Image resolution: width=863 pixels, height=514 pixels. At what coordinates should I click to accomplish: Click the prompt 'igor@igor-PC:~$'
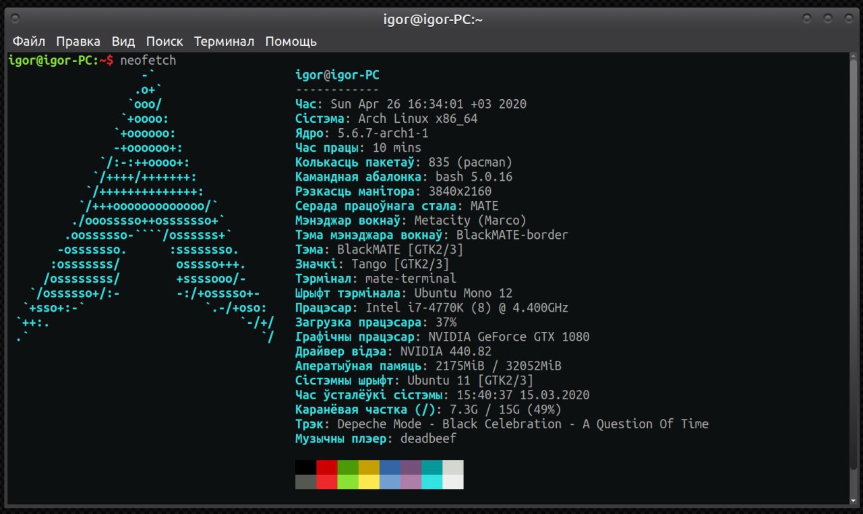click(61, 61)
